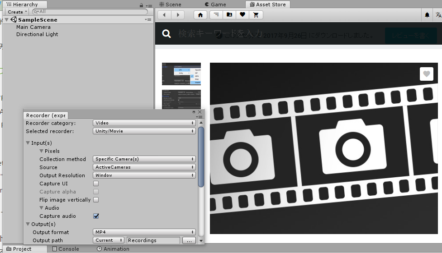Open the shopping cart
The height and width of the screenshot is (253, 442).
[256, 15]
